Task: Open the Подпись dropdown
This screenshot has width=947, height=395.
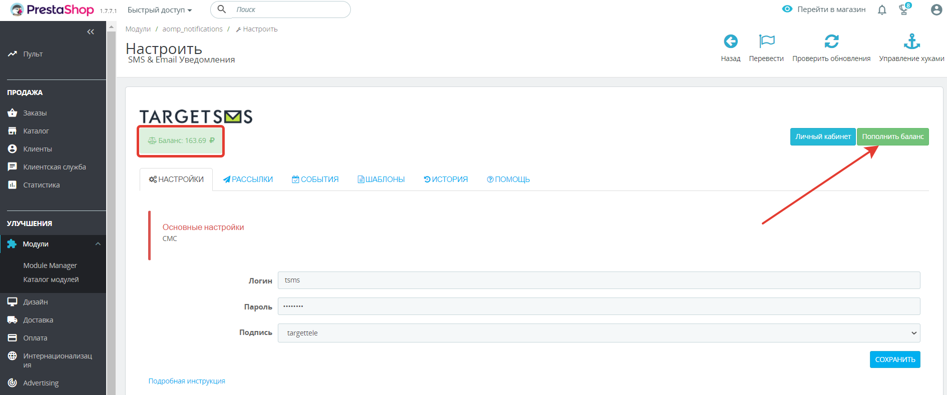Action: (x=599, y=333)
